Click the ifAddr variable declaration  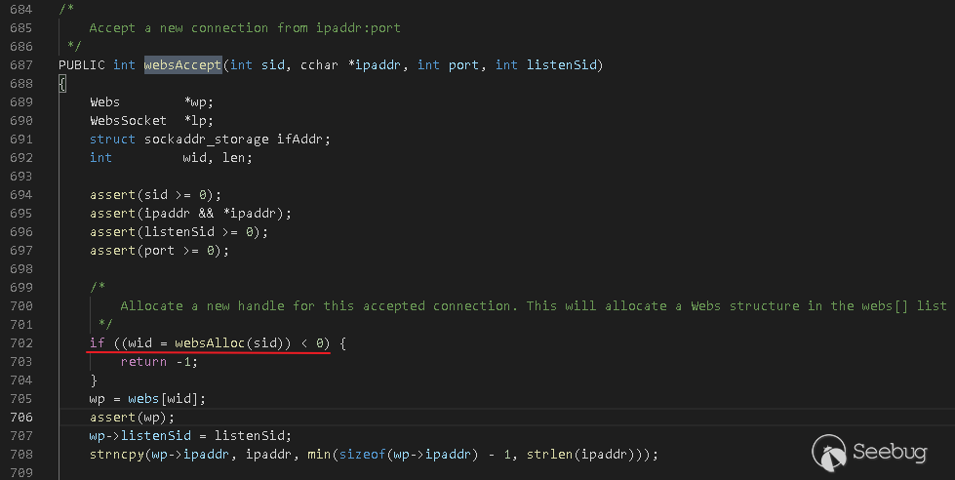click(x=303, y=139)
